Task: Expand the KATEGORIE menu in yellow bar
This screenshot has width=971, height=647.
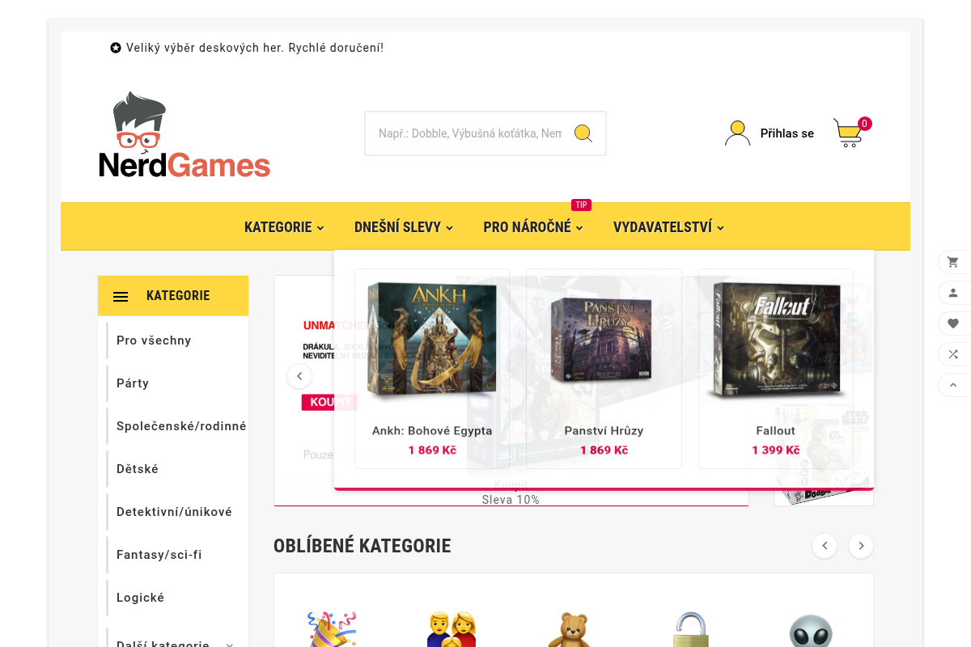Action: [x=284, y=227]
